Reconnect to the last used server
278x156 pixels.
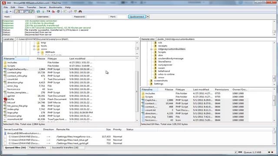(58, 12)
